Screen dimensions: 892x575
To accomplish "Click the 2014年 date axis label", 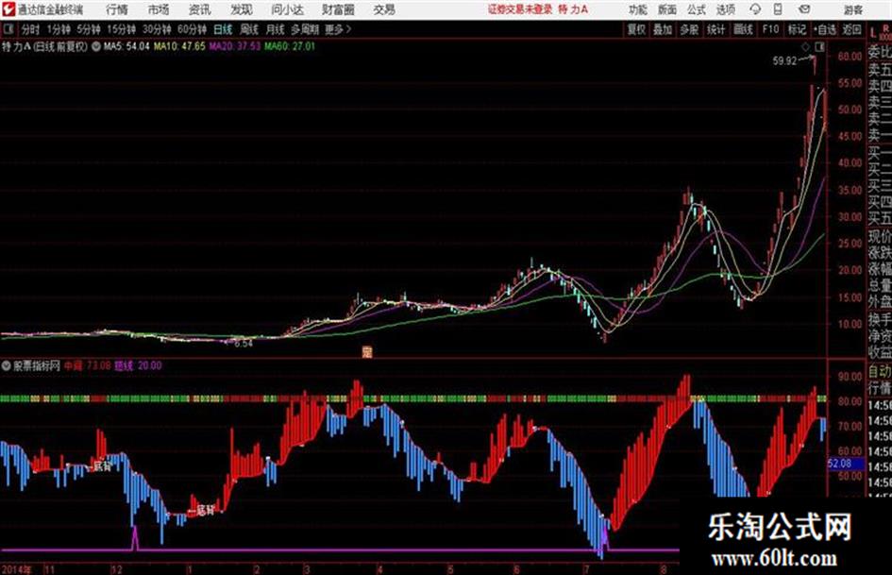I will click(15, 569).
